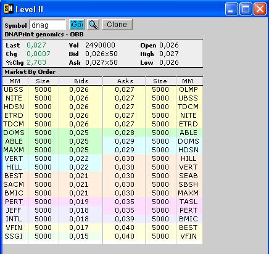Select SSGI bid market maker row
Screen dimensions: 269x254
click(x=14, y=236)
